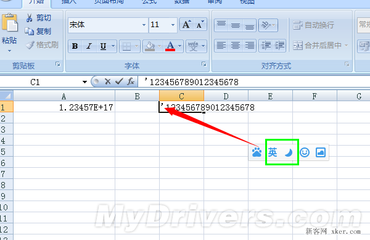The image size is (370, 240).
Task: Click cell A1 showing 1.23457E+17
Action: pos(64,107)
